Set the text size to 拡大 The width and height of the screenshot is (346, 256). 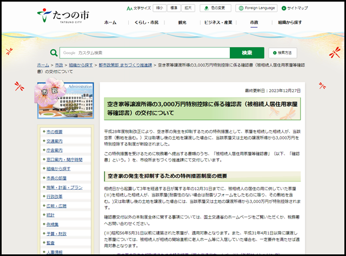[x=188, y=8]
